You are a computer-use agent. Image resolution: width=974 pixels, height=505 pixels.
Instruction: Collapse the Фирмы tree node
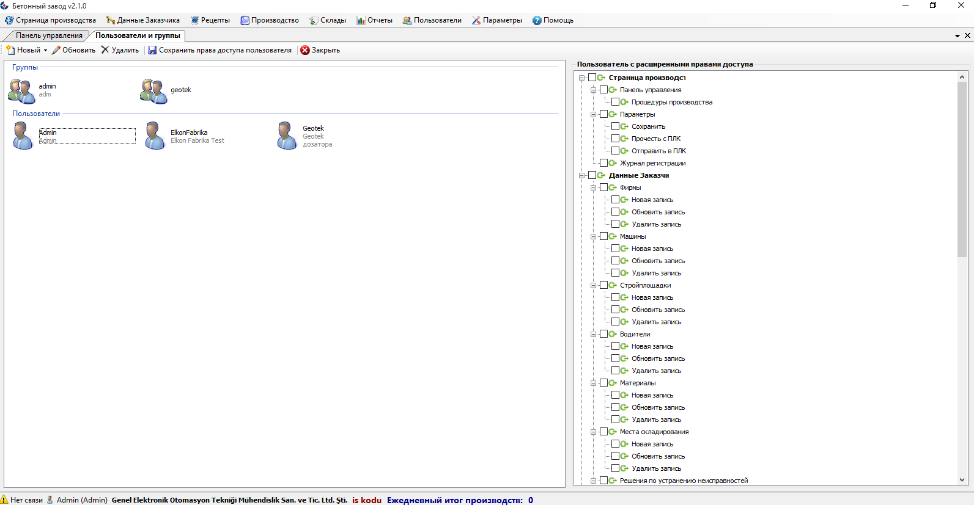coord(593,187)
